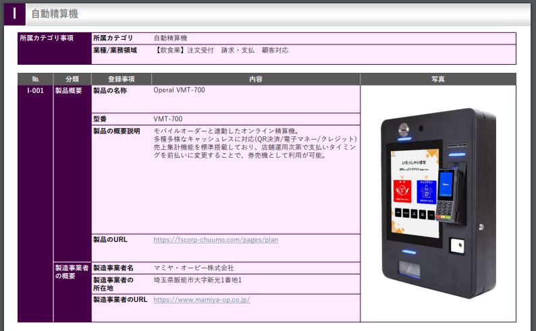Click the '【飲食業】注文受付 請求・支払 顧客対応' value text

click(x=221, y=50)
